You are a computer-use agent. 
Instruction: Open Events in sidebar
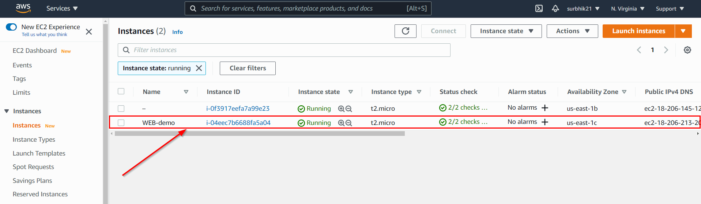(x=22, y=65)
